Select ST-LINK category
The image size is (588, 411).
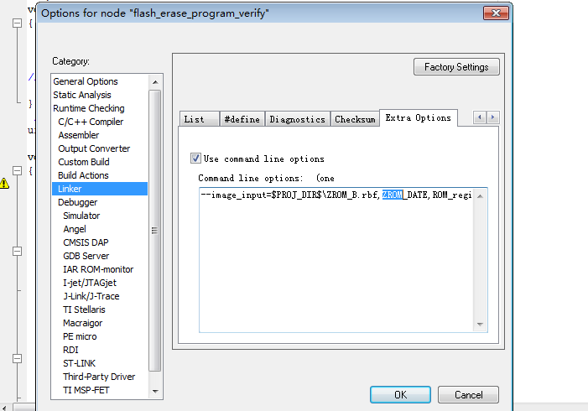click(79, 363)
